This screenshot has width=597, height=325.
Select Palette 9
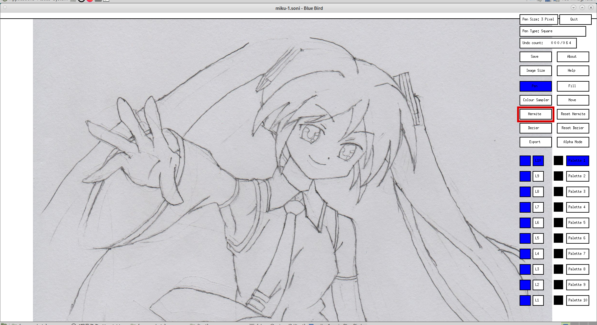[577, 285]
